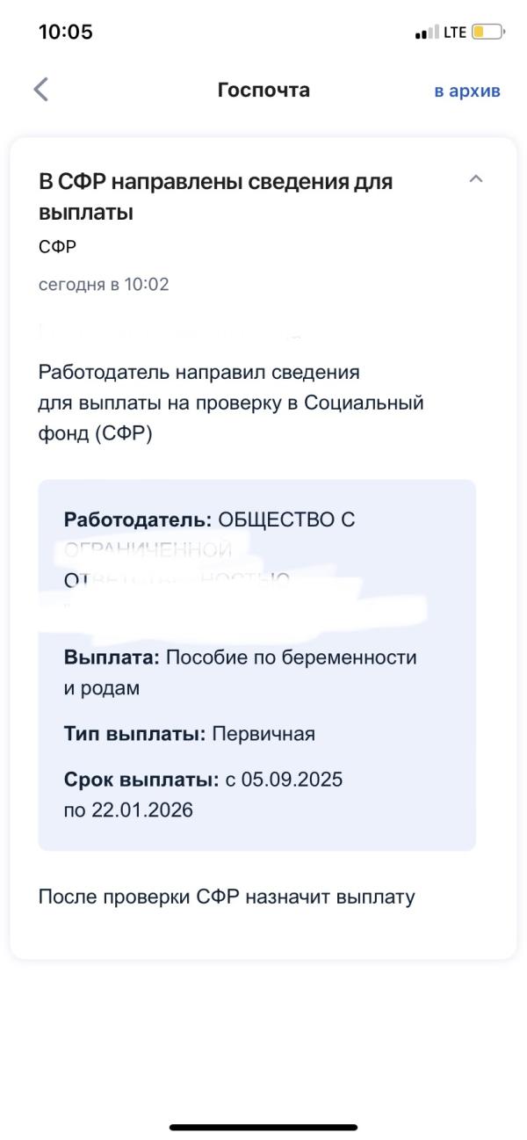The width and height of the screenshot is (527, 1140).
Task: Tap the «Срок выплаты:» field label
Action: [141, 780]
